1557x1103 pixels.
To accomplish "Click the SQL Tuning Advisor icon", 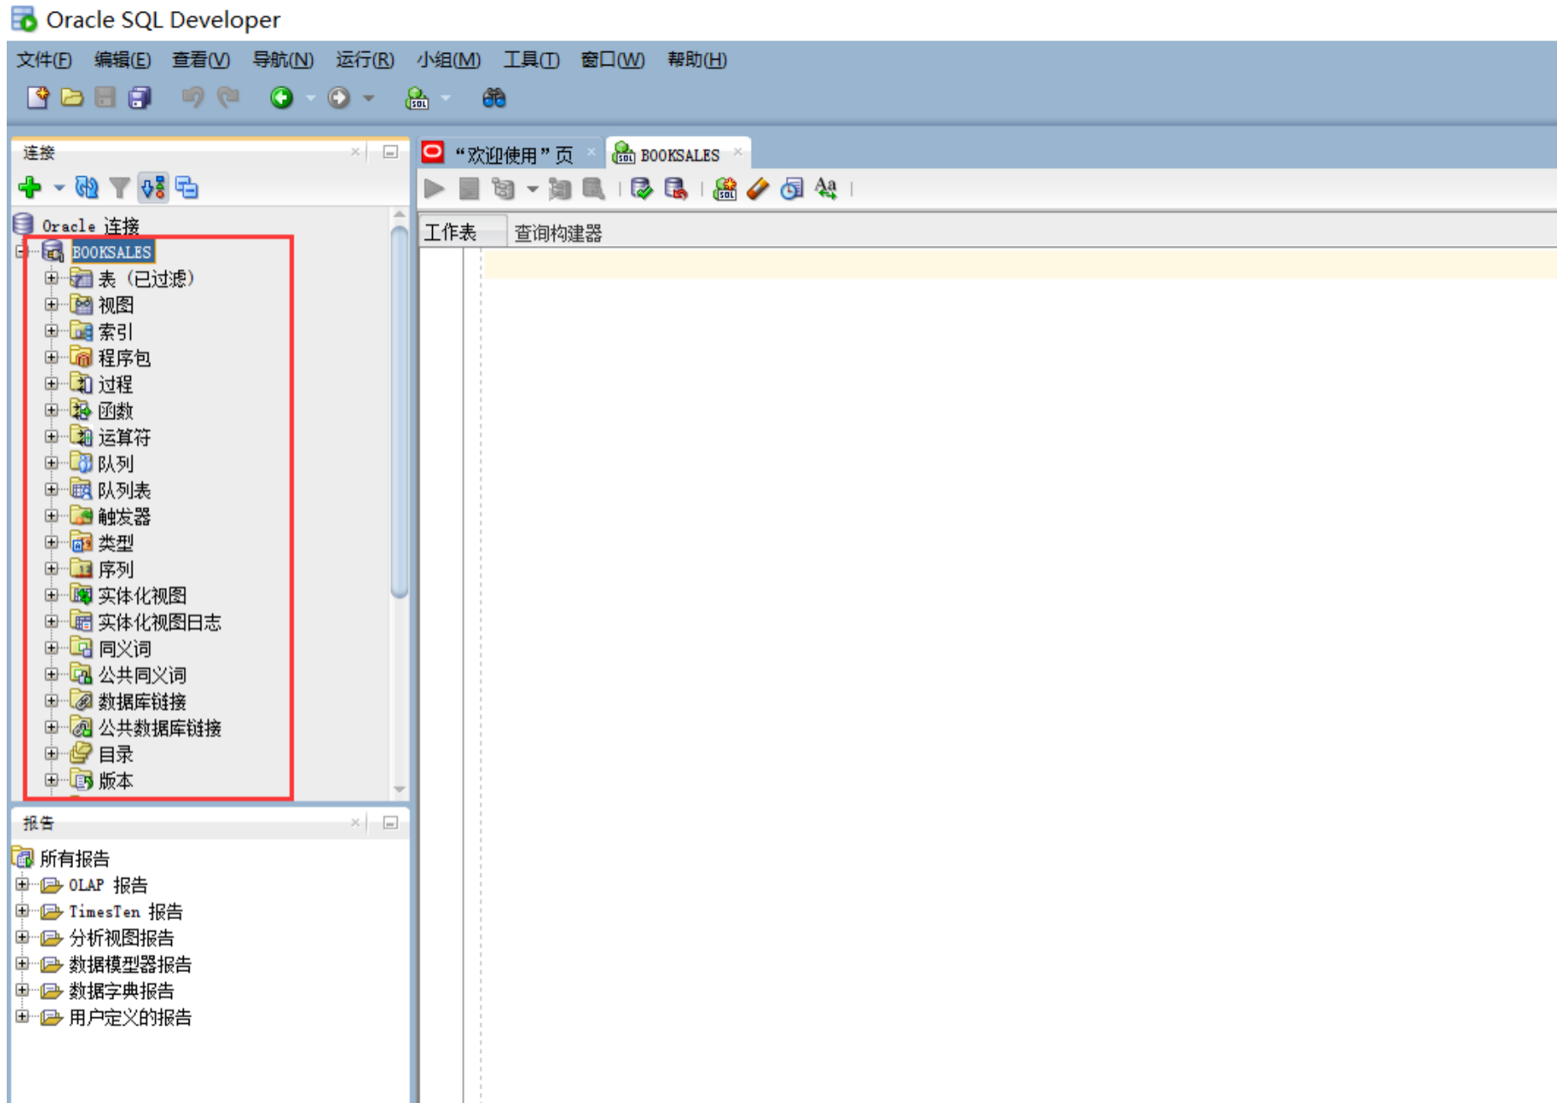I will tap(593, 189).
